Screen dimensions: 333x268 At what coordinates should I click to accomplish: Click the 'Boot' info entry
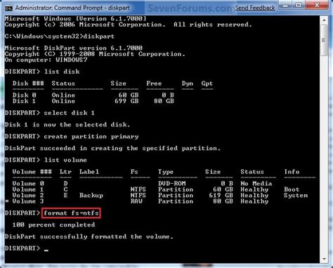coord(292,189)
